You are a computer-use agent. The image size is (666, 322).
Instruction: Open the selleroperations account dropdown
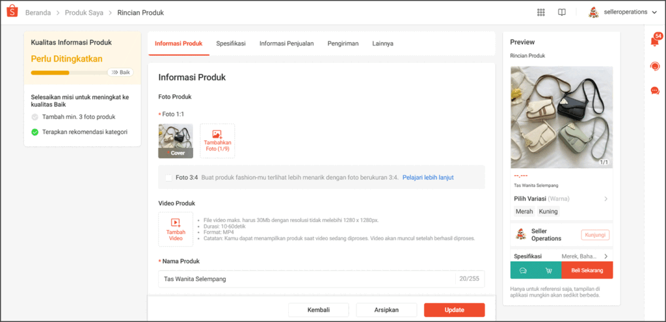click(x=623, y=12)
